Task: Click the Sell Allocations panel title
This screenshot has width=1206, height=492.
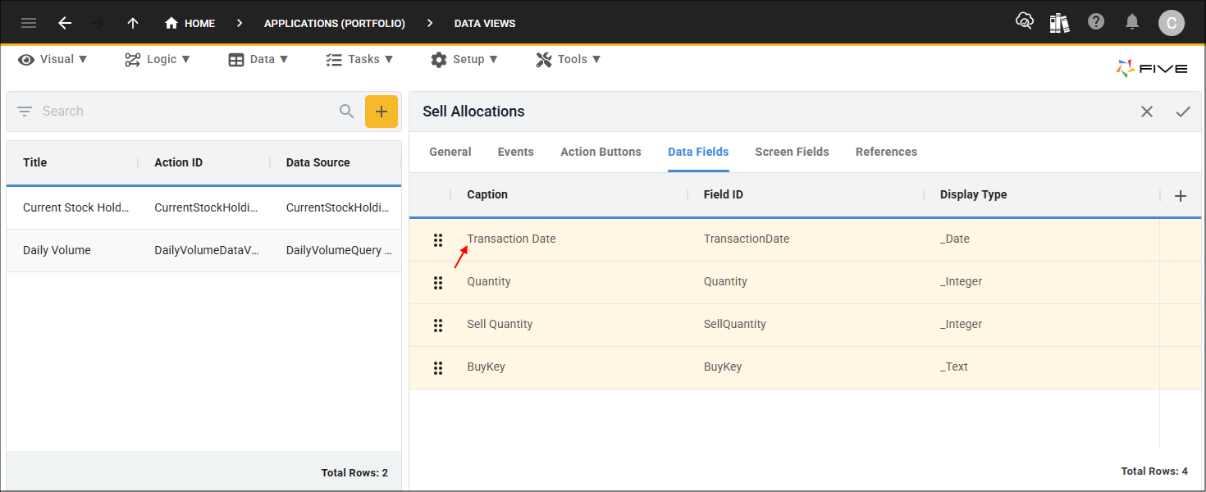Action: click(x=473, y=112)
